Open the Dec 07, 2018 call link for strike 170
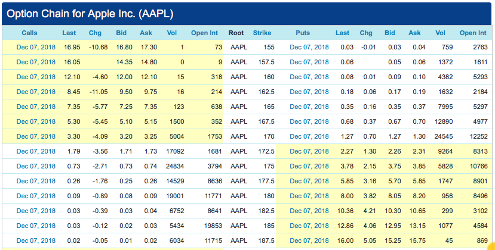This screenshot has width=495, height=250. pos(36,136)
